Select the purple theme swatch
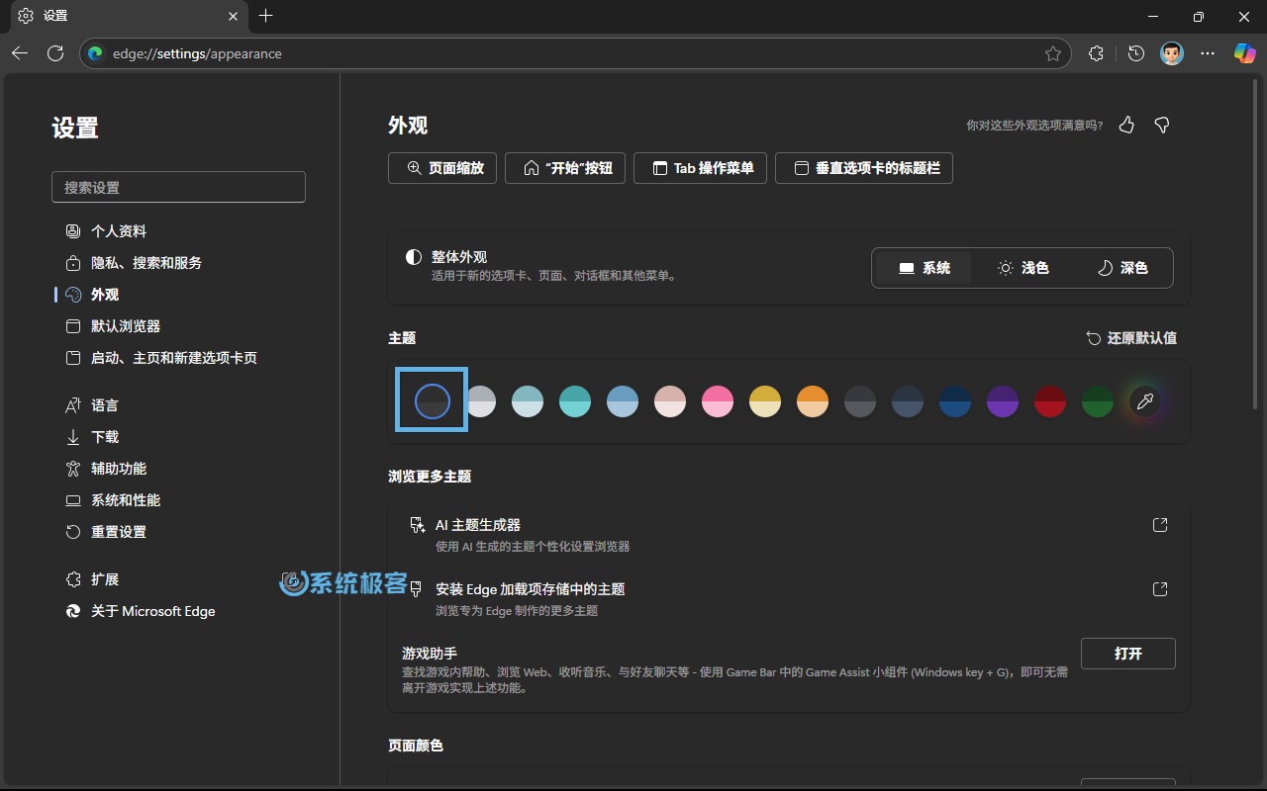1267x791 pixels. coord(1003,401)
